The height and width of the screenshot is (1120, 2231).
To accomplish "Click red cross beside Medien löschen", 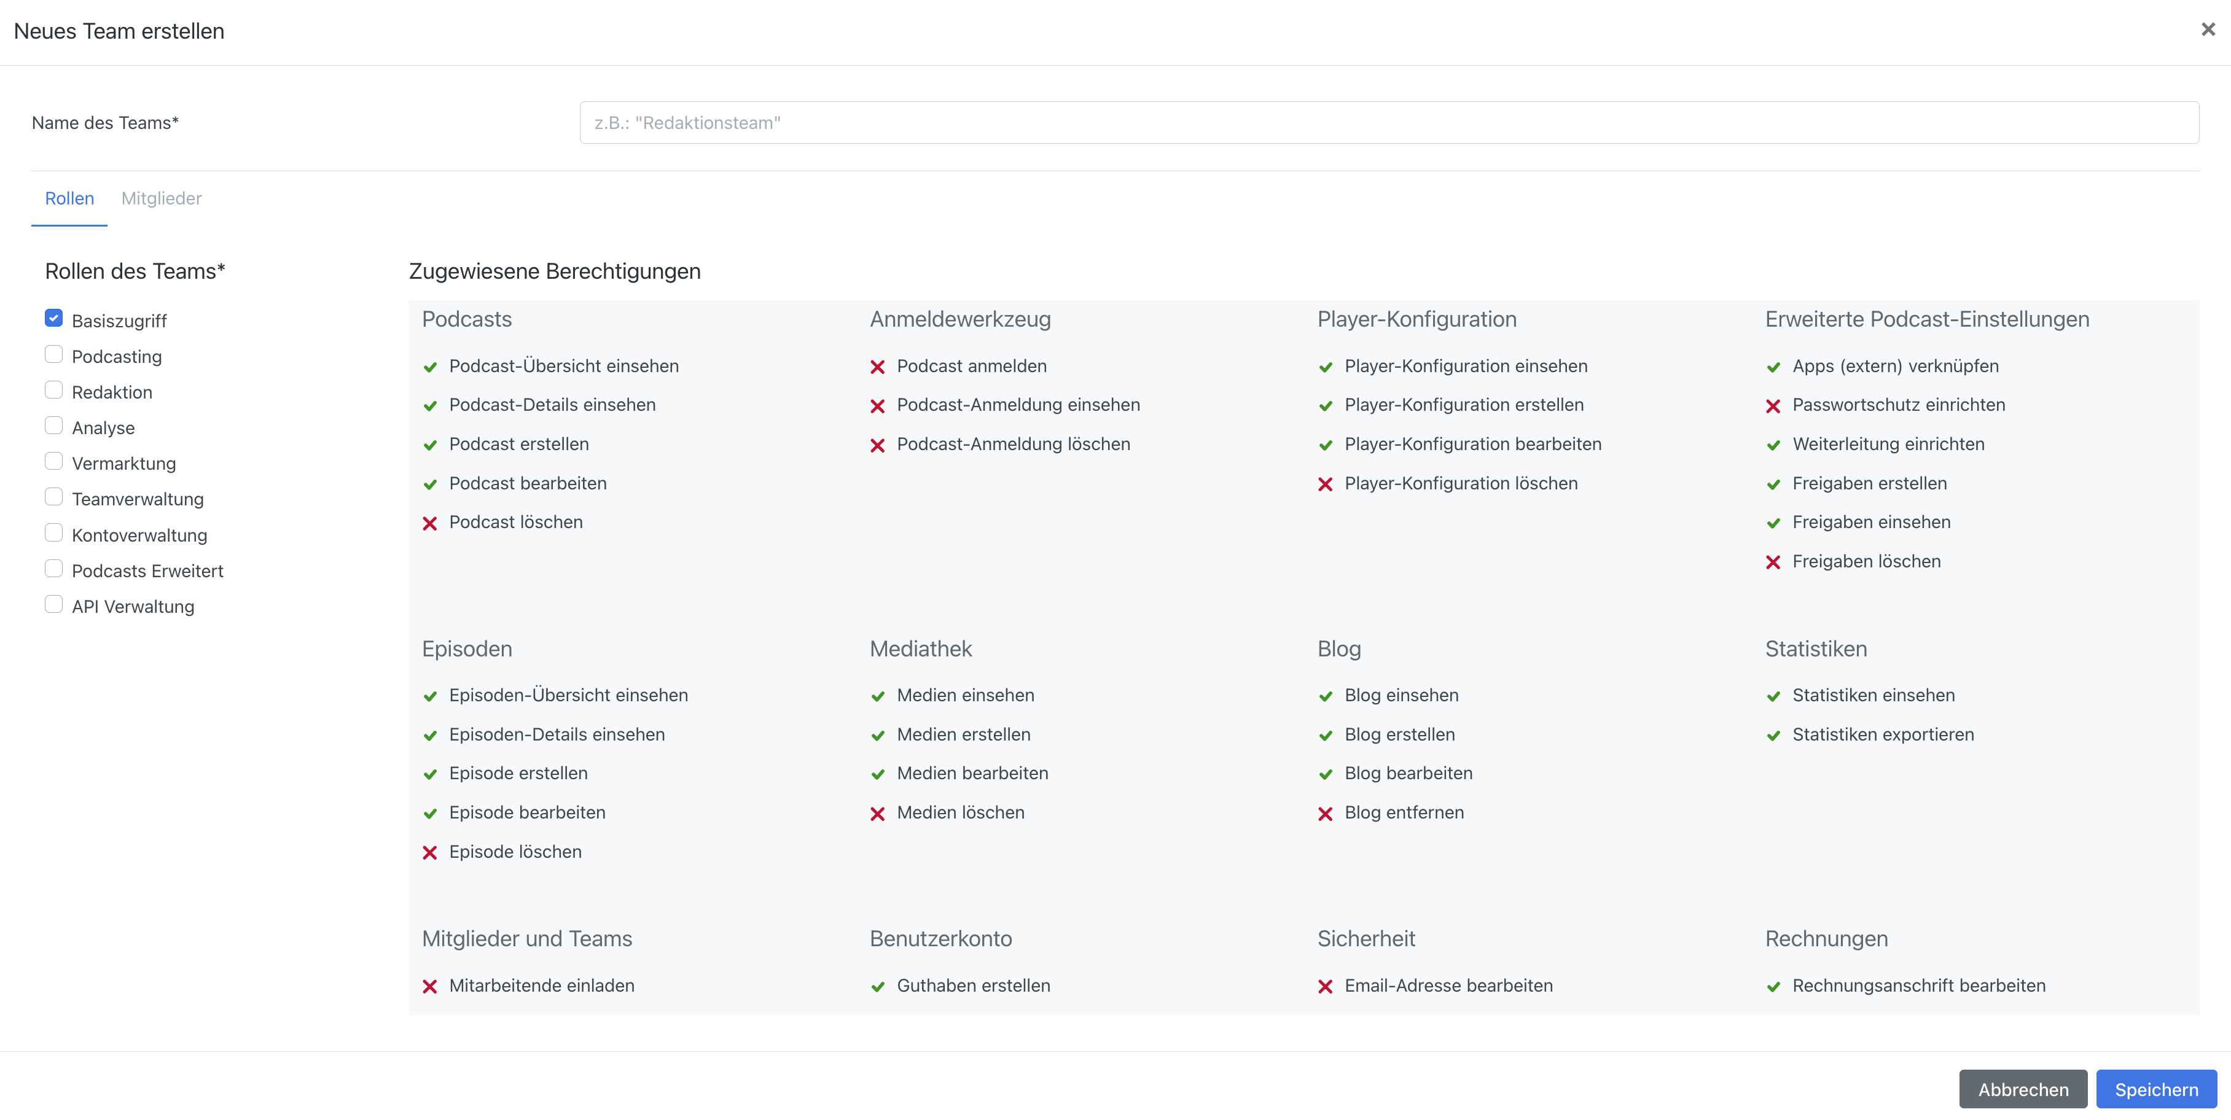I will coord(877,814).
